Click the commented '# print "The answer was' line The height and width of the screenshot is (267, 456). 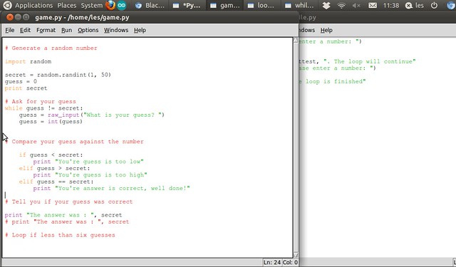coord(67,222)
